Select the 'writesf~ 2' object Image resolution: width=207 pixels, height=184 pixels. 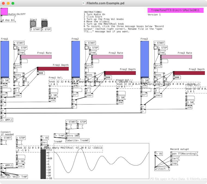pyautogui.click(x=162, y=169)
